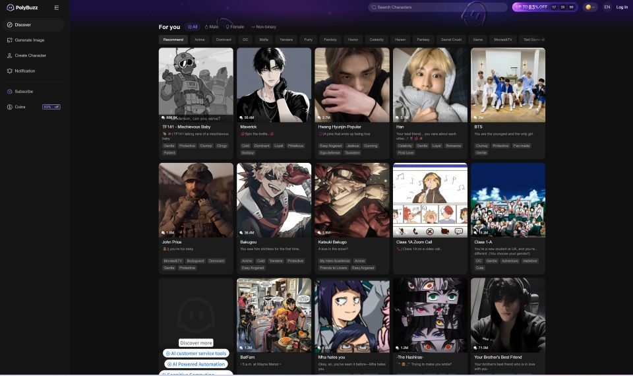Click the 83% off badge beside Coins
The width and height of the screenshot is (633, 376).
point(51,107)
